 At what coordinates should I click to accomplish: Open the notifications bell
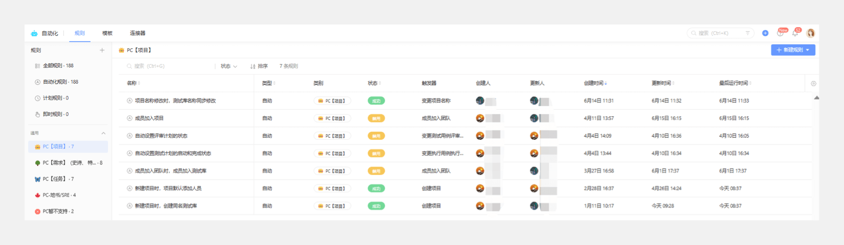coord(795,33)
